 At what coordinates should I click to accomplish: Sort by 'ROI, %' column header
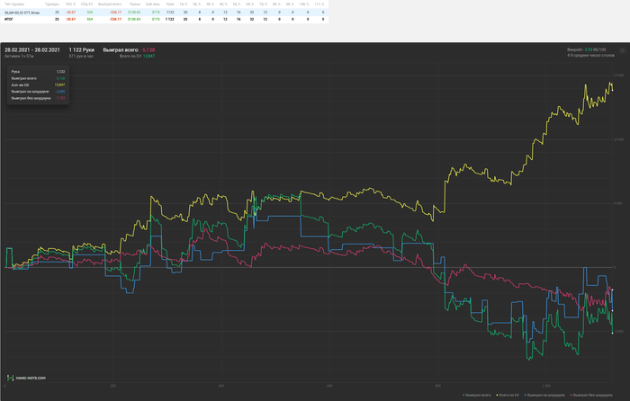(71, 4)
